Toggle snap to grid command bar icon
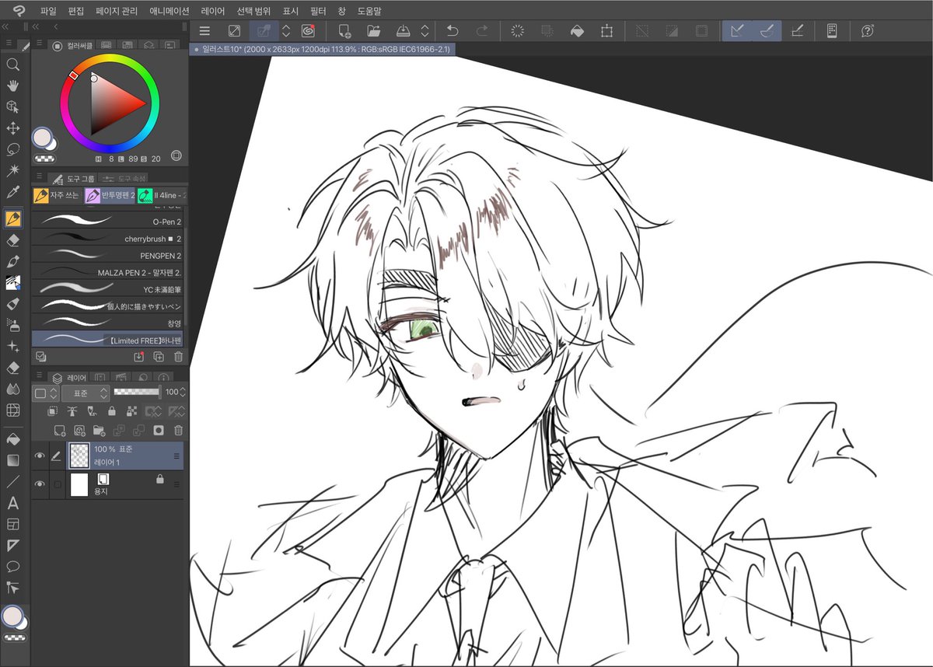 [x=797, y=31]
